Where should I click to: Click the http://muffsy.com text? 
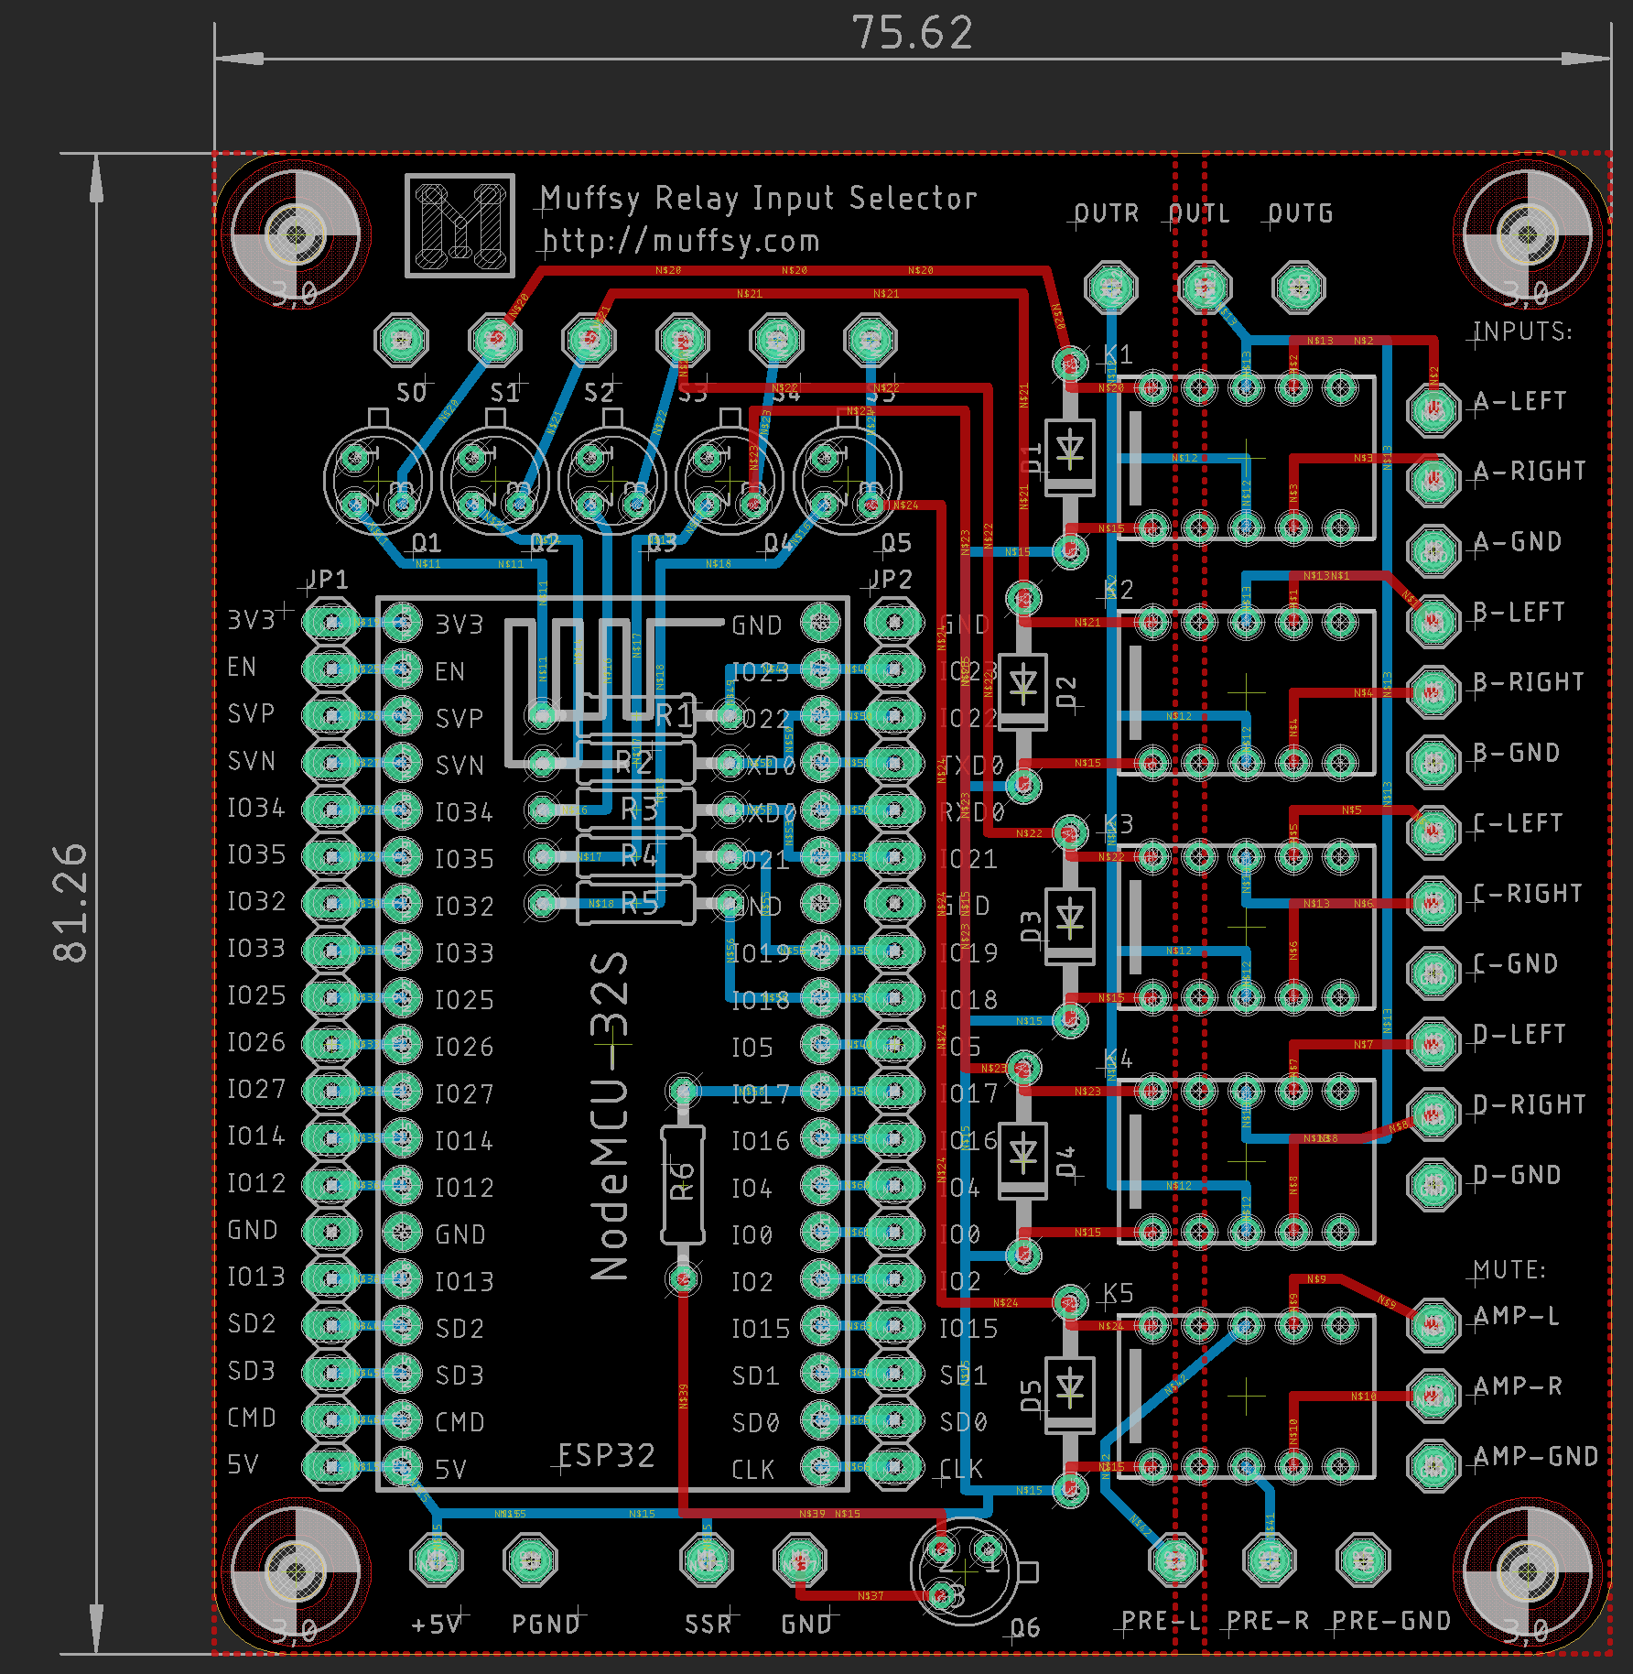pos(681,242)
